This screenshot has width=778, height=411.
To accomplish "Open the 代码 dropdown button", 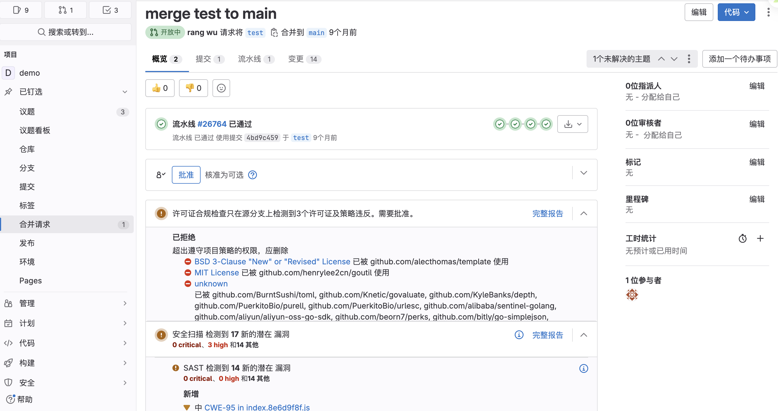I will coord(736,12).
